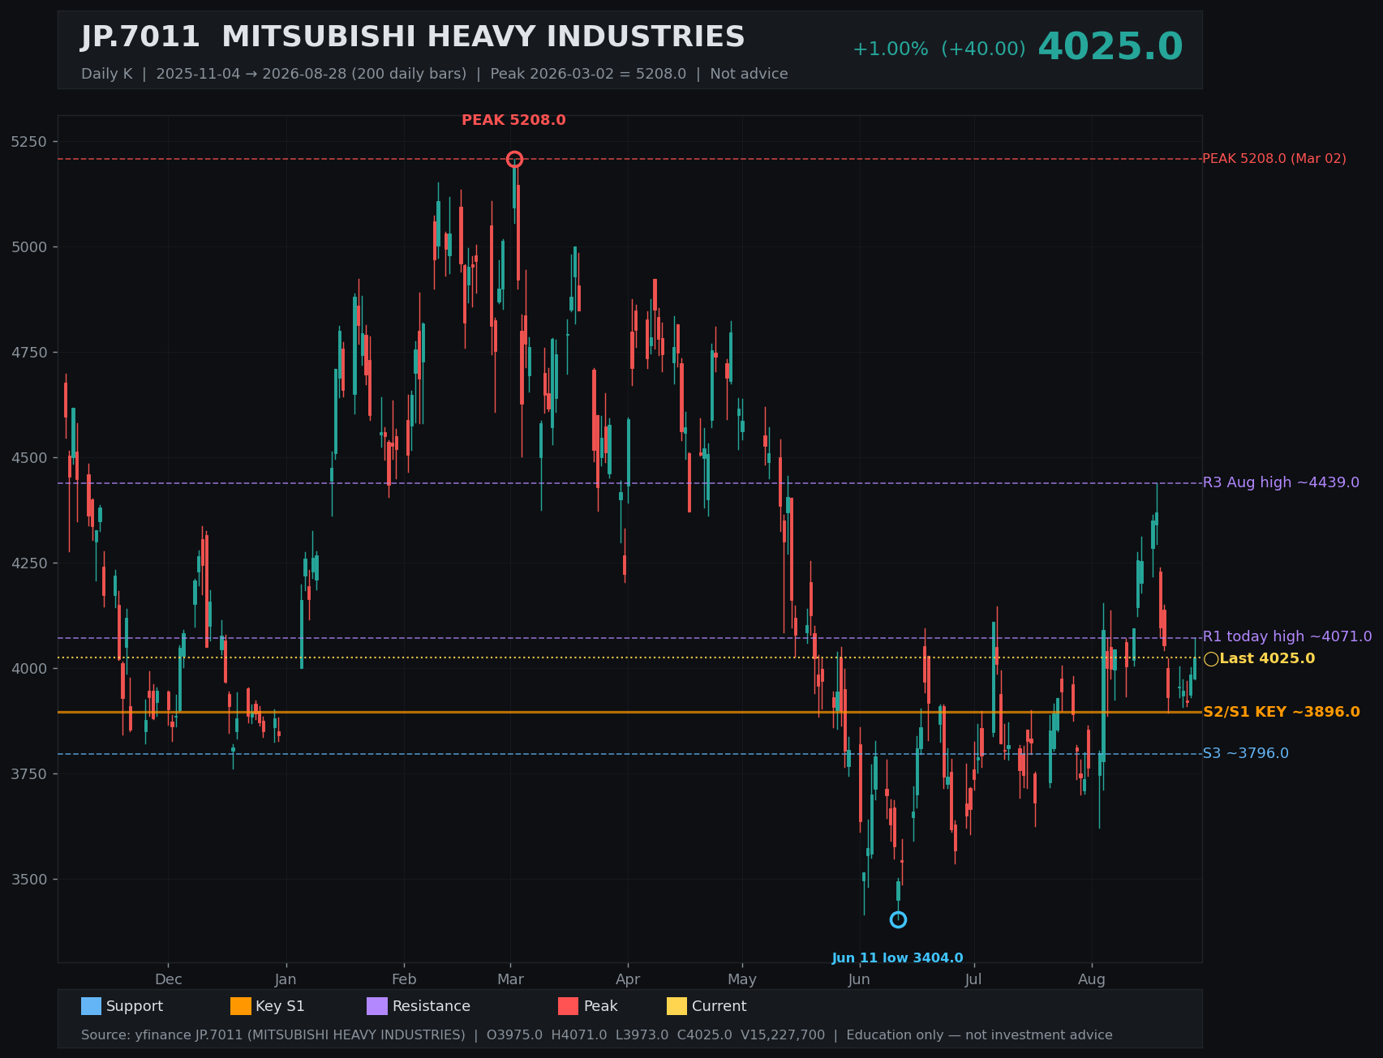This screenshot has height=1058, width=1383.
Task: Click the May label on the date axis
Action: pos(742,979)
